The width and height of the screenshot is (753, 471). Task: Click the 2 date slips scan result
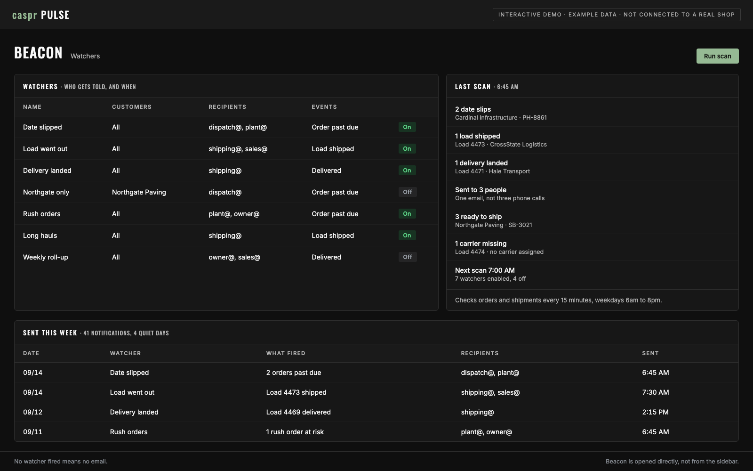tap(593, 113)
